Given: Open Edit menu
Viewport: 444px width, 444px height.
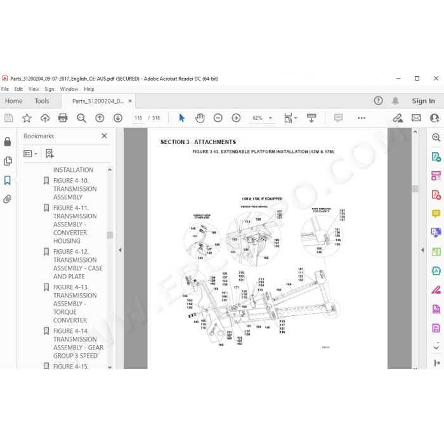Looking at the screenshot, I should 18,89.
